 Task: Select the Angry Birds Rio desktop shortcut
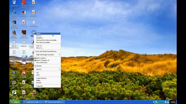point(14,84)
